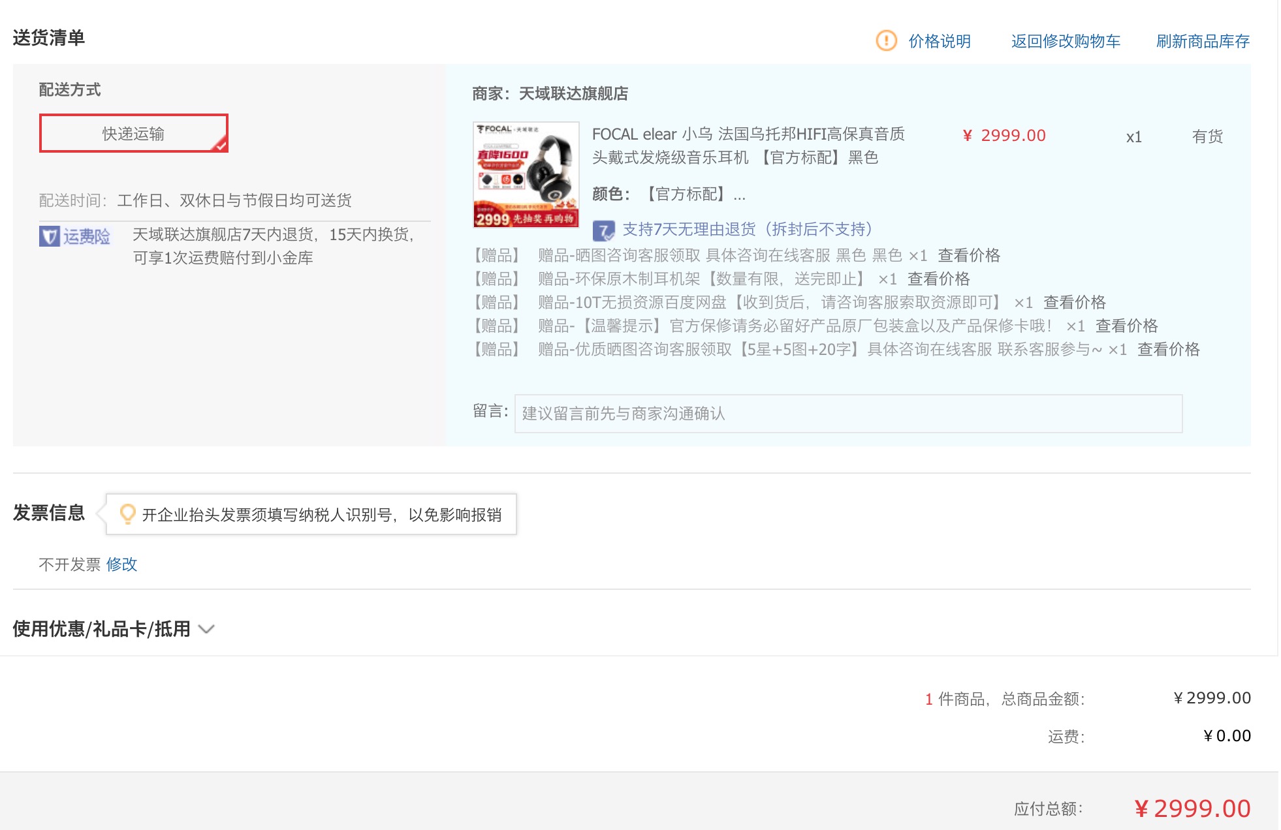1281x830 pixels.
Task: Open the FOCAL headphone product thumbnail
Action: click(526, 174)
